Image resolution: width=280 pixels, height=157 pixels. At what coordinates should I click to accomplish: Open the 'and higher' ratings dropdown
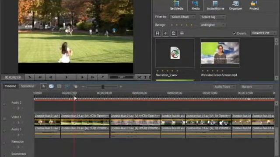[x=212, y=25]
